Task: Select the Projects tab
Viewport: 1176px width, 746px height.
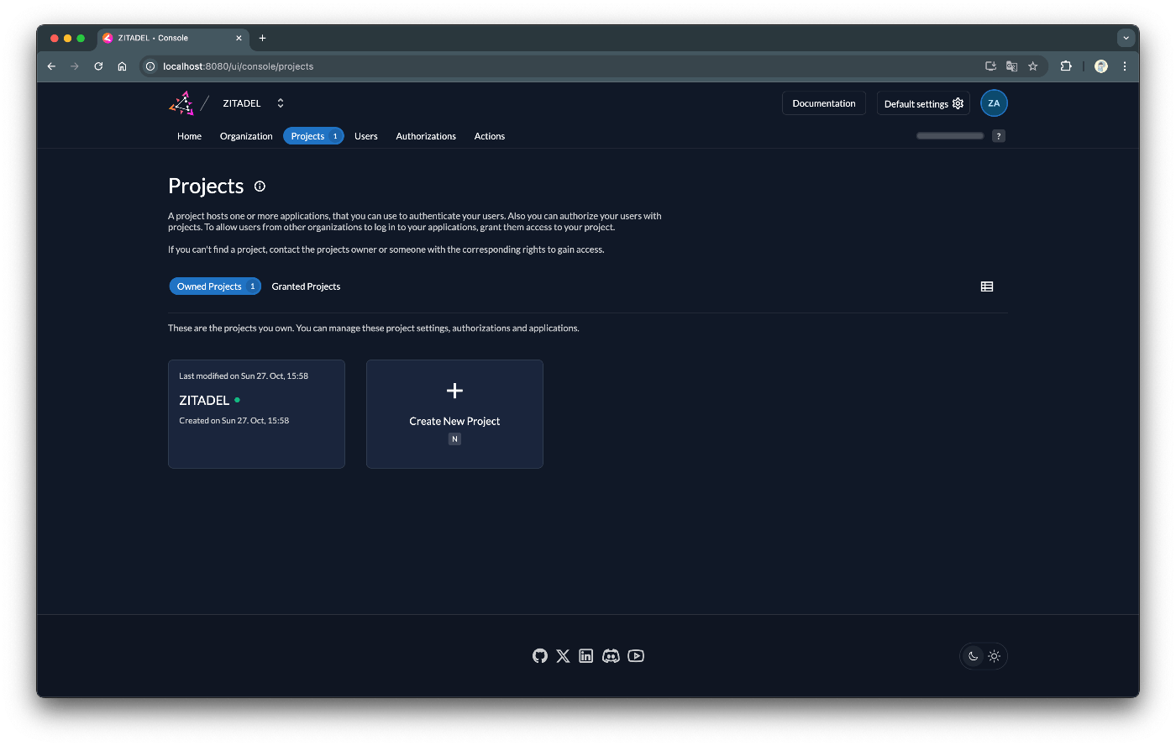Action: (x=313, y=136)
